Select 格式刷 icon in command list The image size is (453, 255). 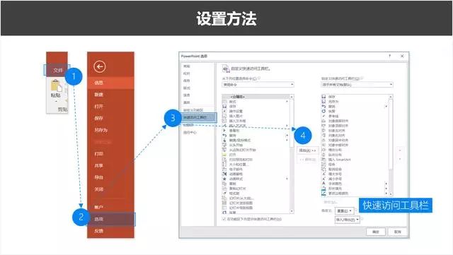click(x=224, y=194)
